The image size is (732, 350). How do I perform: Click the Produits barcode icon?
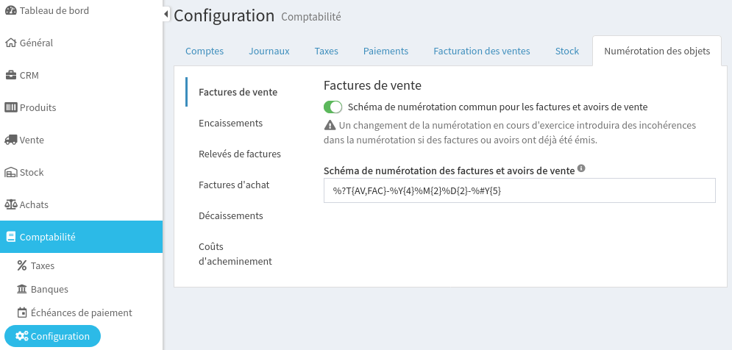pos(11,107)
